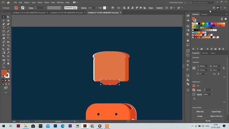This screenshot has height=129, width=229.
Task: Switch to the Layers panel tab
Action: click(x=213, y=53)
